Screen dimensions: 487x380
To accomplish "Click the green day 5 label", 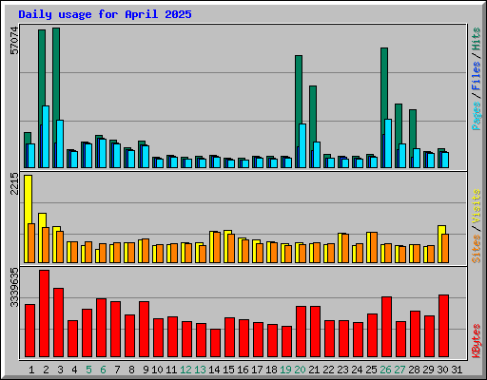I will point(88,370).
